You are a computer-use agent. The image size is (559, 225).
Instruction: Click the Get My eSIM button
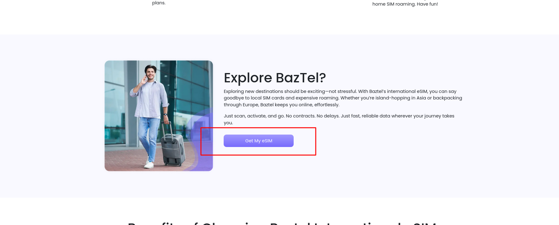[259, 141]
